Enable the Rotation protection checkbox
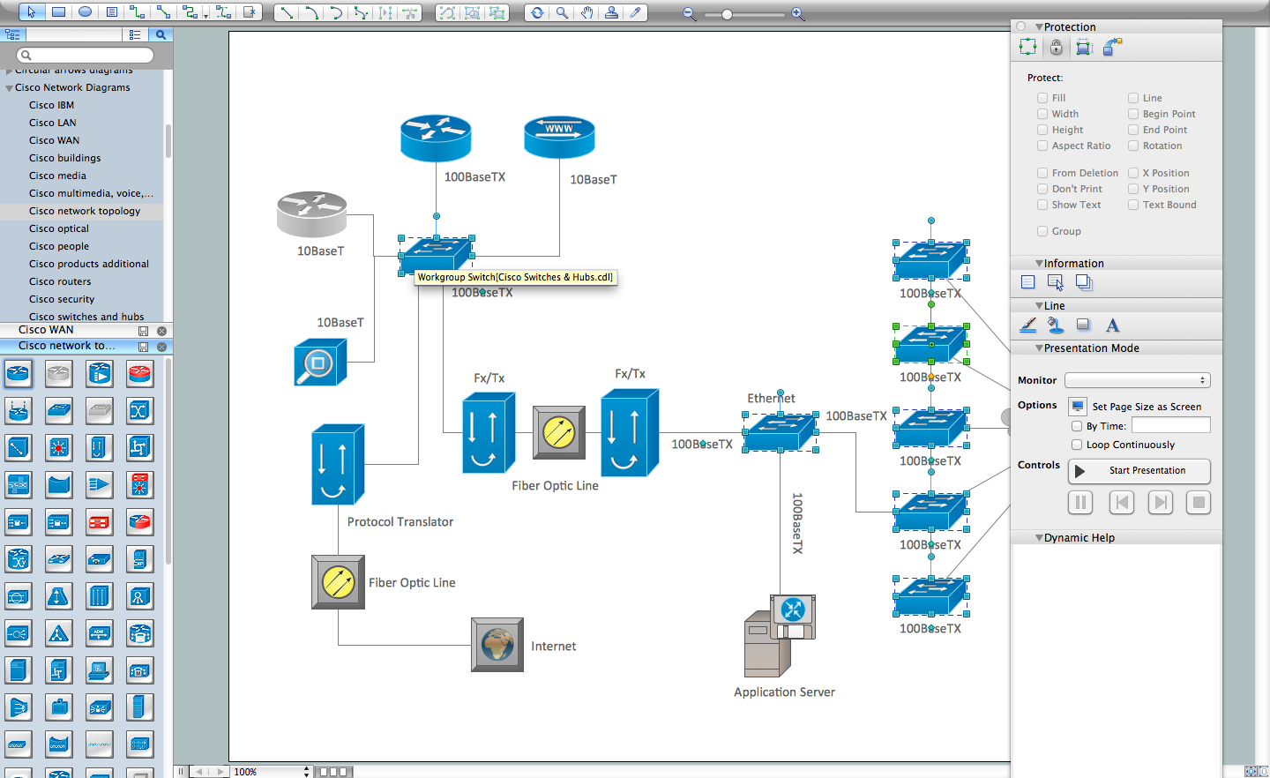This screenshot has height=778, width=1270. (x=1133, y=146)
